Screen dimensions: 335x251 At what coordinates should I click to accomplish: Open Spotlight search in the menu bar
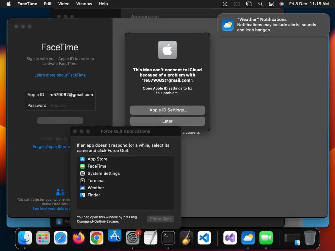(260, 4)
